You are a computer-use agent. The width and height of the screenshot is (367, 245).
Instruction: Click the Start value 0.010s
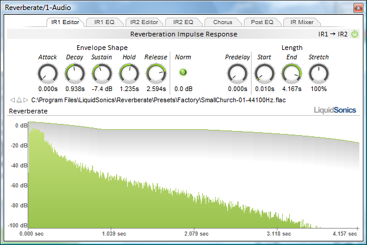264,89
